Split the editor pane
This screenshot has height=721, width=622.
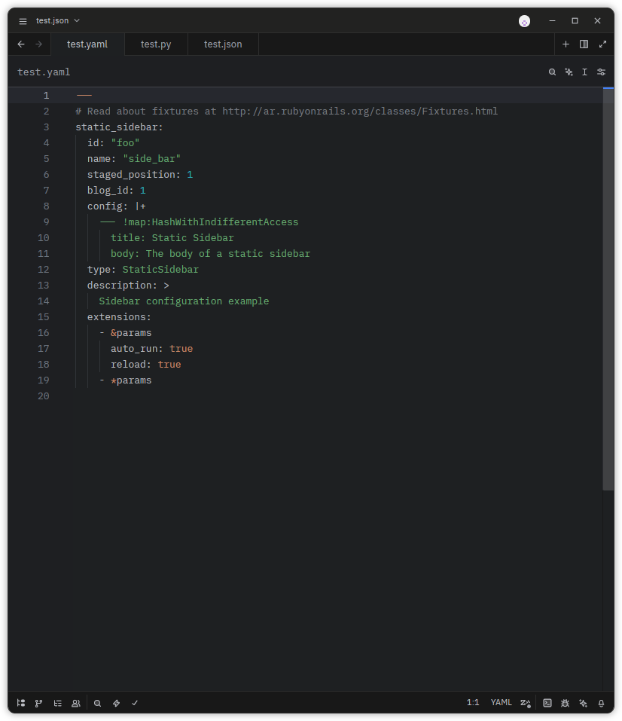[584, 44]
